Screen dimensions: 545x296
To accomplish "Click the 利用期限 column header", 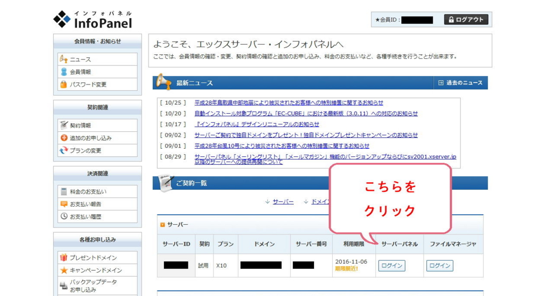I will 354,244.
